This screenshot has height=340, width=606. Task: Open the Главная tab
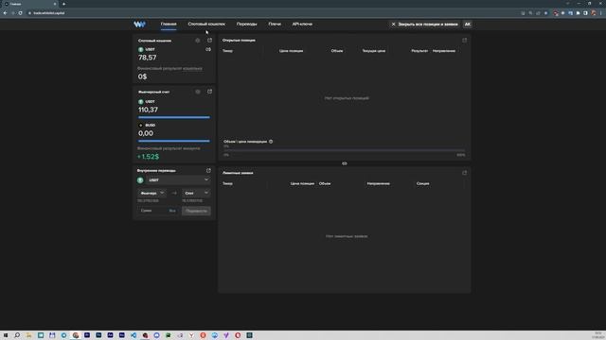[x=169, y=24]
